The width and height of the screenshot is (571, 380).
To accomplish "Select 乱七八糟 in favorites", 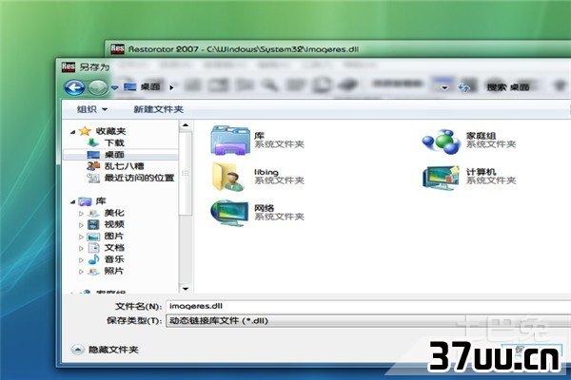I will 124,166.
